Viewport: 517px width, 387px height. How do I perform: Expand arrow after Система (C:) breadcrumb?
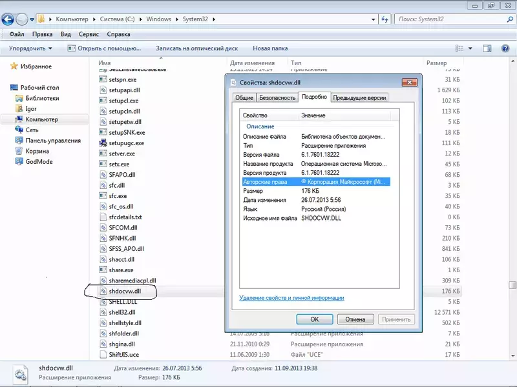click(x=140, y=19)
